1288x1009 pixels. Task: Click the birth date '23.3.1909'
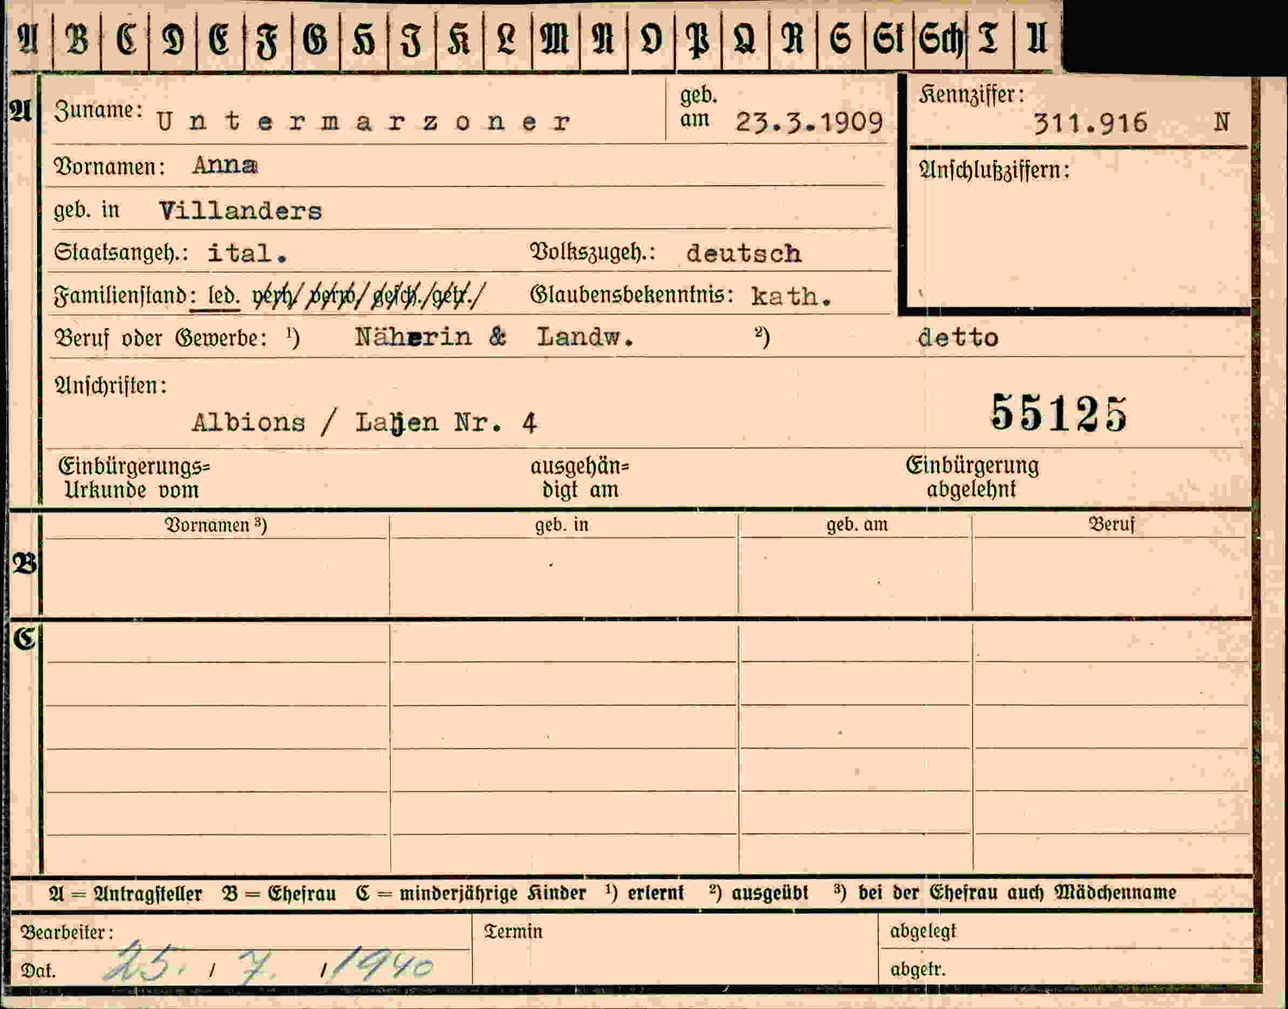(809, 122)
